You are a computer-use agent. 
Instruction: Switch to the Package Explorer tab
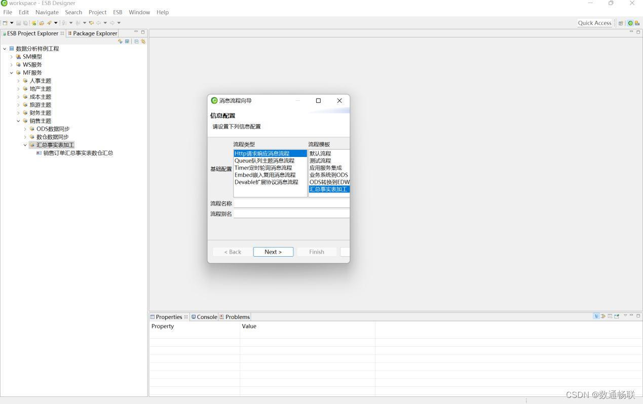point(92,33)
